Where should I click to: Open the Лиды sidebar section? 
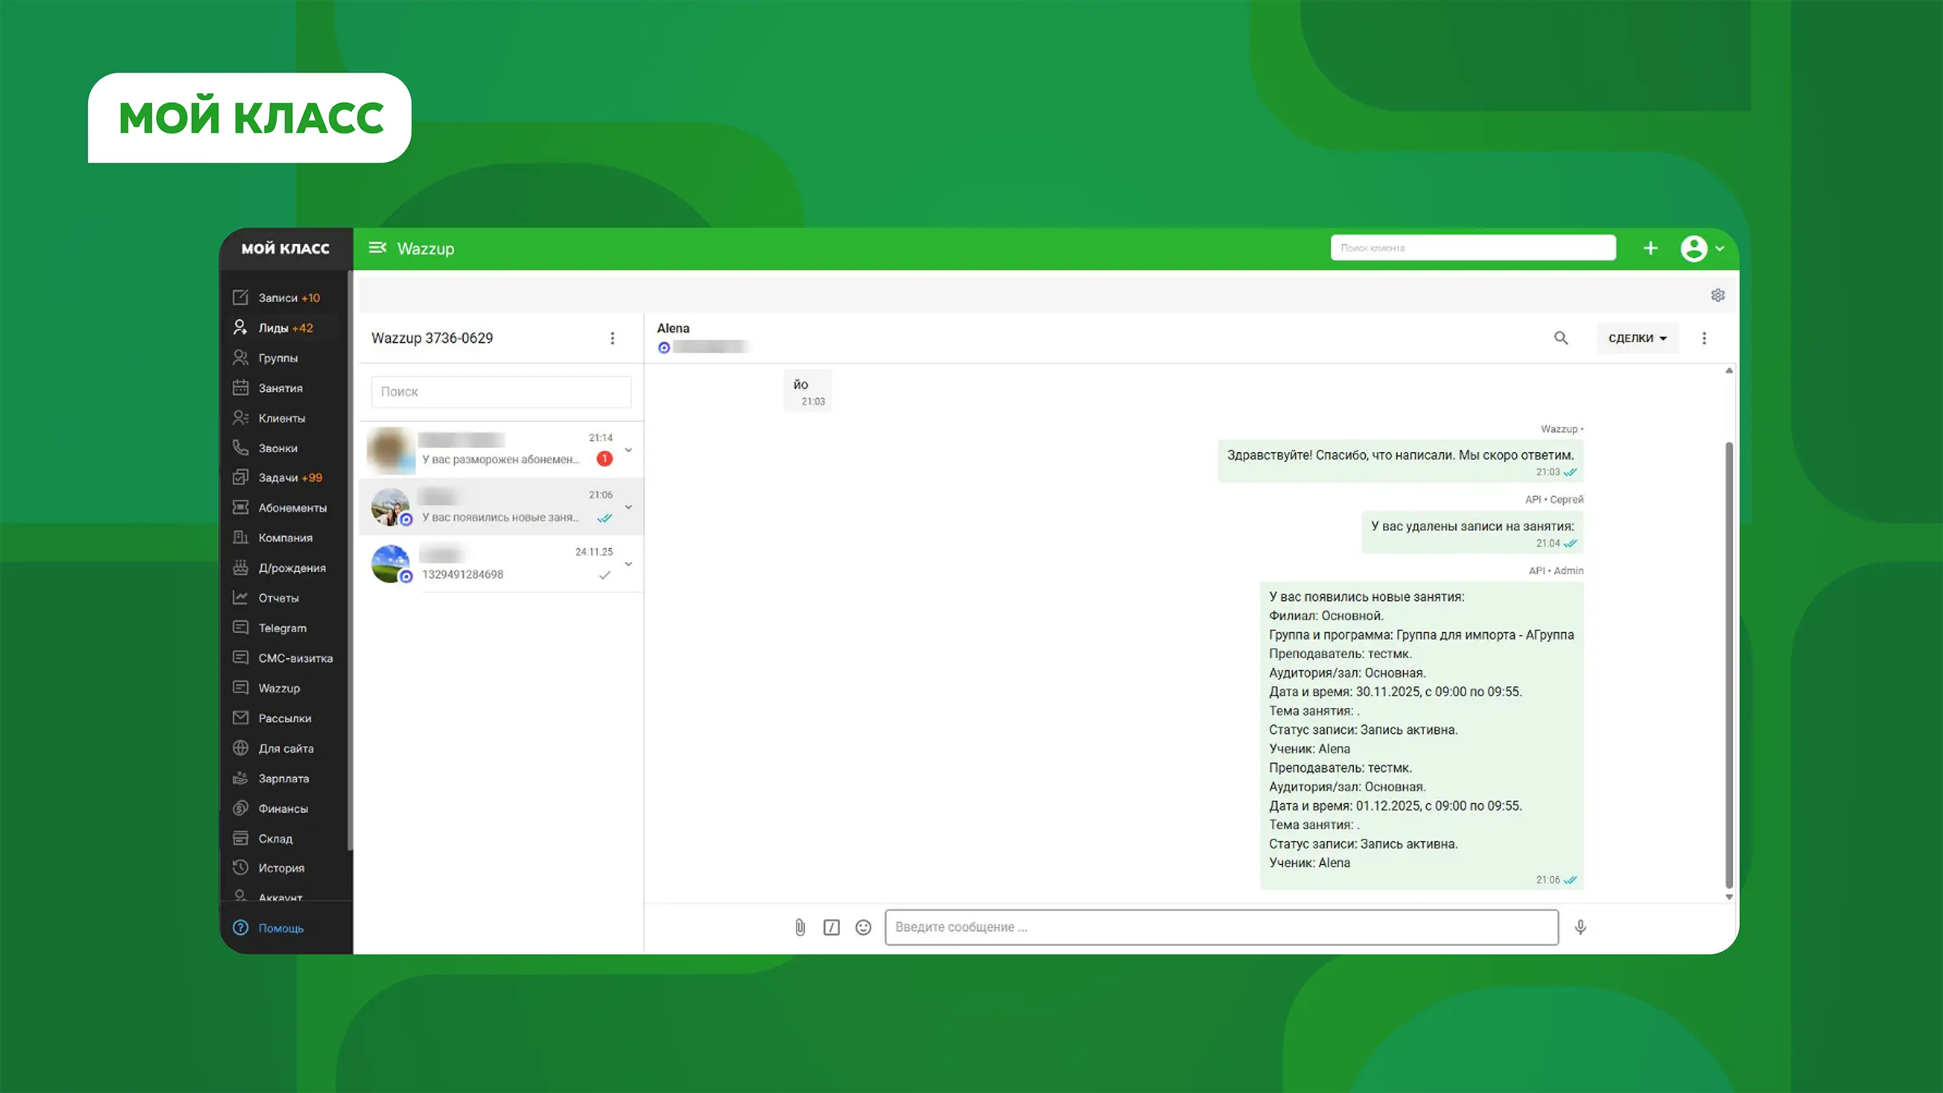coord(284,328)
